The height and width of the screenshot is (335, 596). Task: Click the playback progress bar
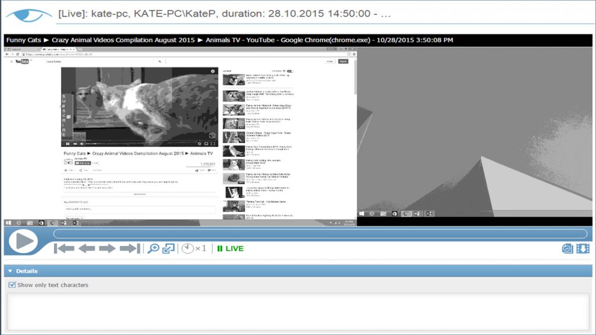pos(321,233)
